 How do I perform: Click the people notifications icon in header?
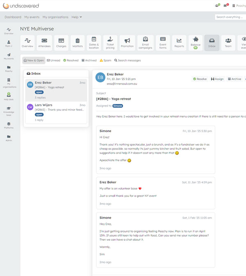(x=217, y=5)
